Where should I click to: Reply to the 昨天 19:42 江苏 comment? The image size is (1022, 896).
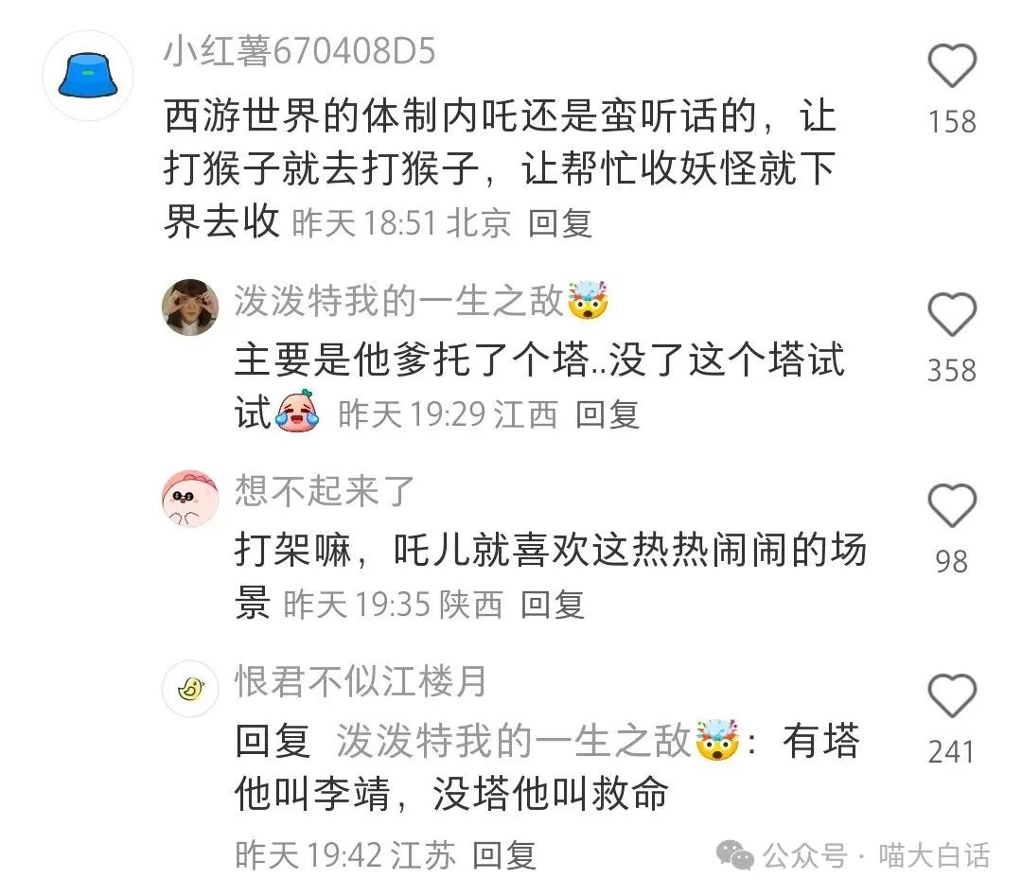coord(503,855)
